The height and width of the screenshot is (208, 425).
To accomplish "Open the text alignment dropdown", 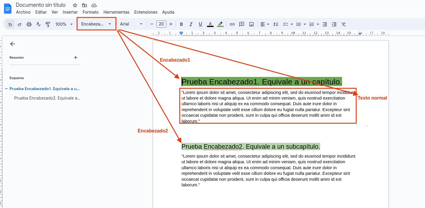I will [x=265, y=24].
